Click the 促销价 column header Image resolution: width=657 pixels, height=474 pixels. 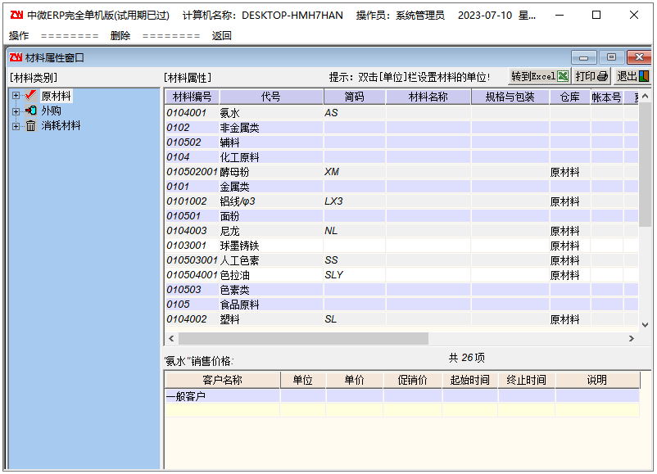pyautogui.click(x=413, y=380)
